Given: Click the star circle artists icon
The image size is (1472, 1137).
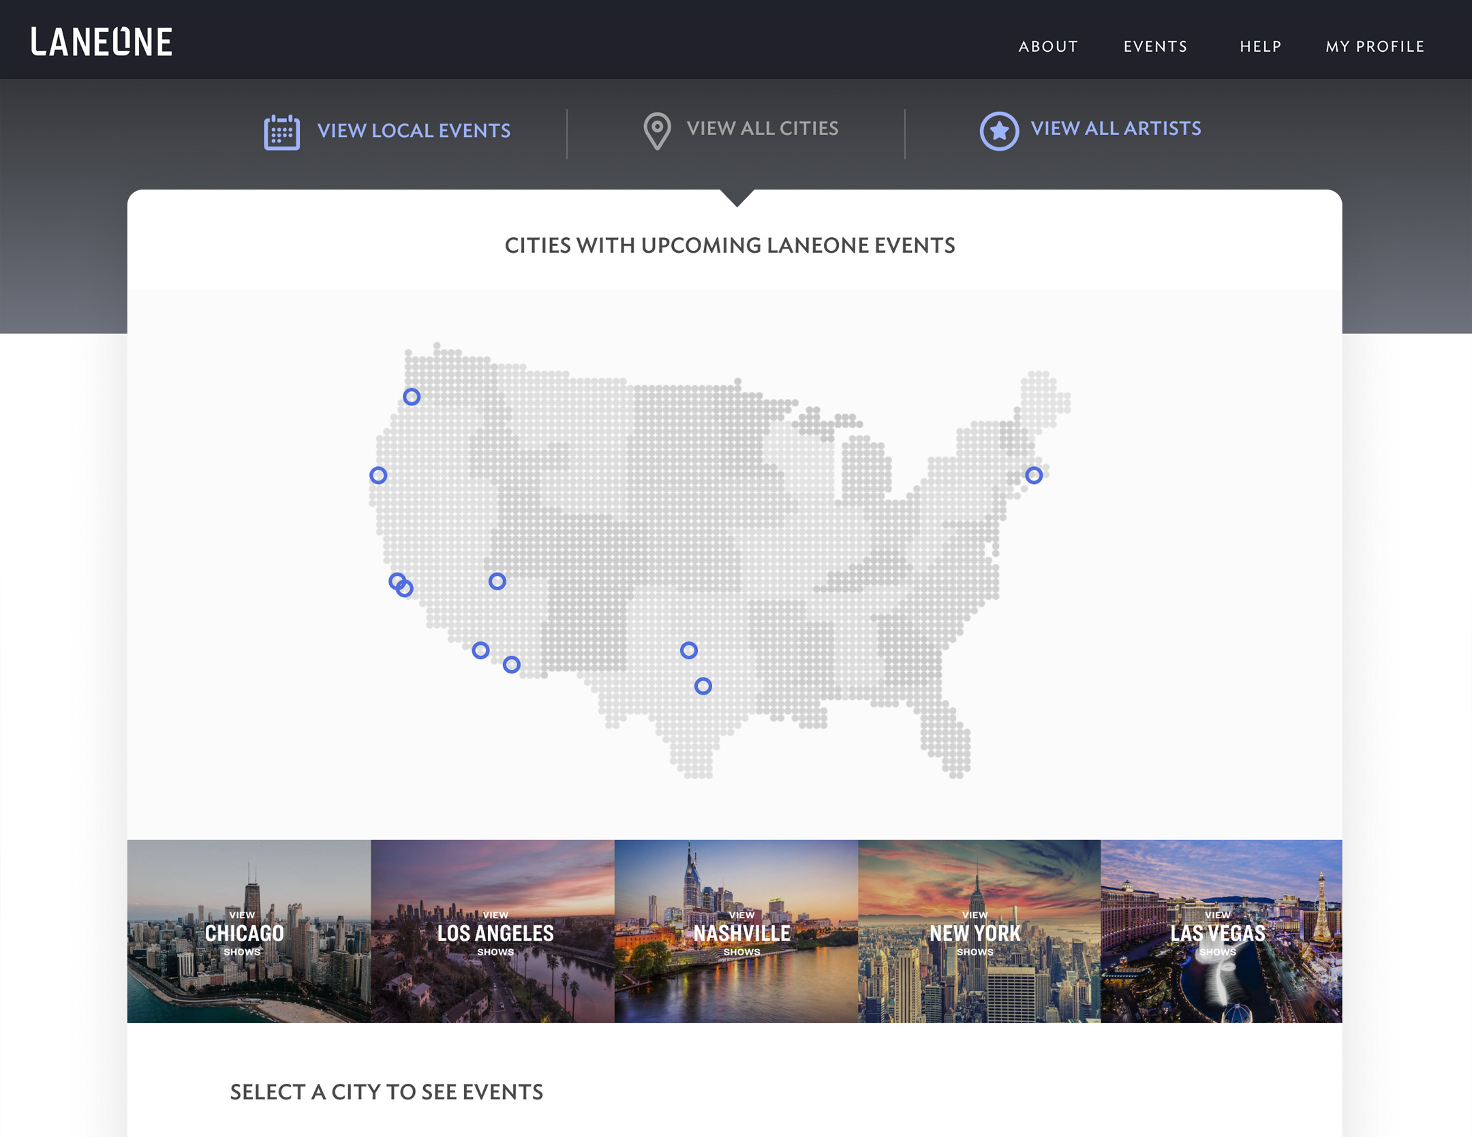Looking at the screenshot, I should [999, 130].
